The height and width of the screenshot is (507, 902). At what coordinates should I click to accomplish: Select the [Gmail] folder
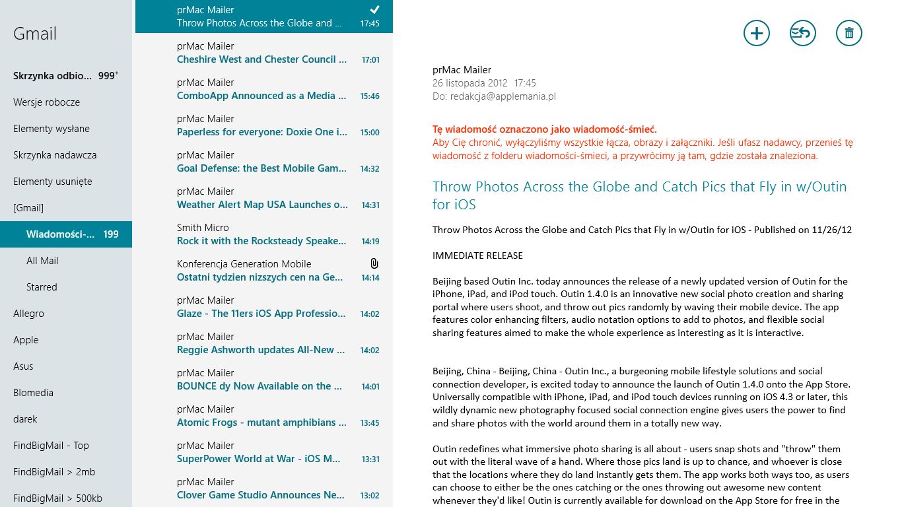click(x=66, y=208)
